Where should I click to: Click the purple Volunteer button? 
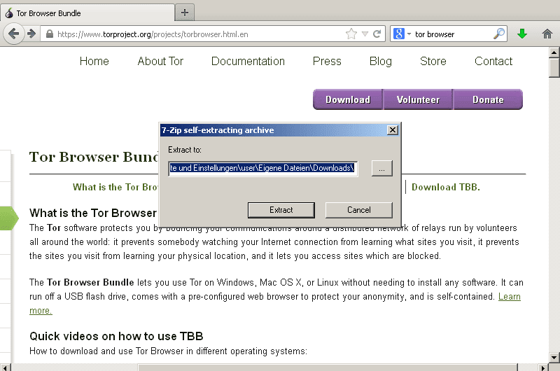(418, 99)
